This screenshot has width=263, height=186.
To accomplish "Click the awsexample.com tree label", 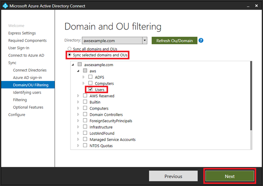I will 99,65.
